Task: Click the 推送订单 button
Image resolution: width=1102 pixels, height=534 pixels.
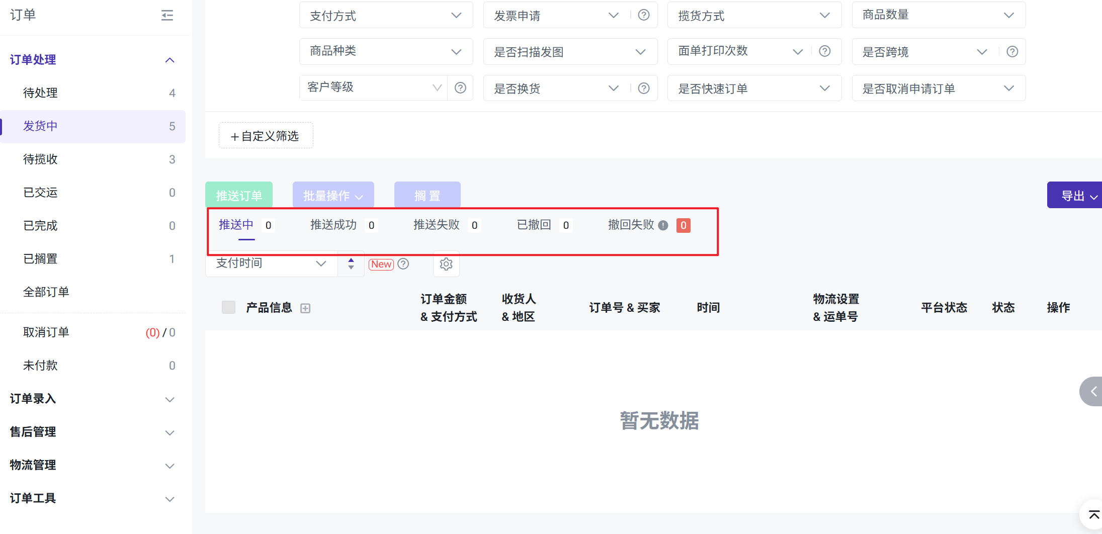Action: [239, 195]
